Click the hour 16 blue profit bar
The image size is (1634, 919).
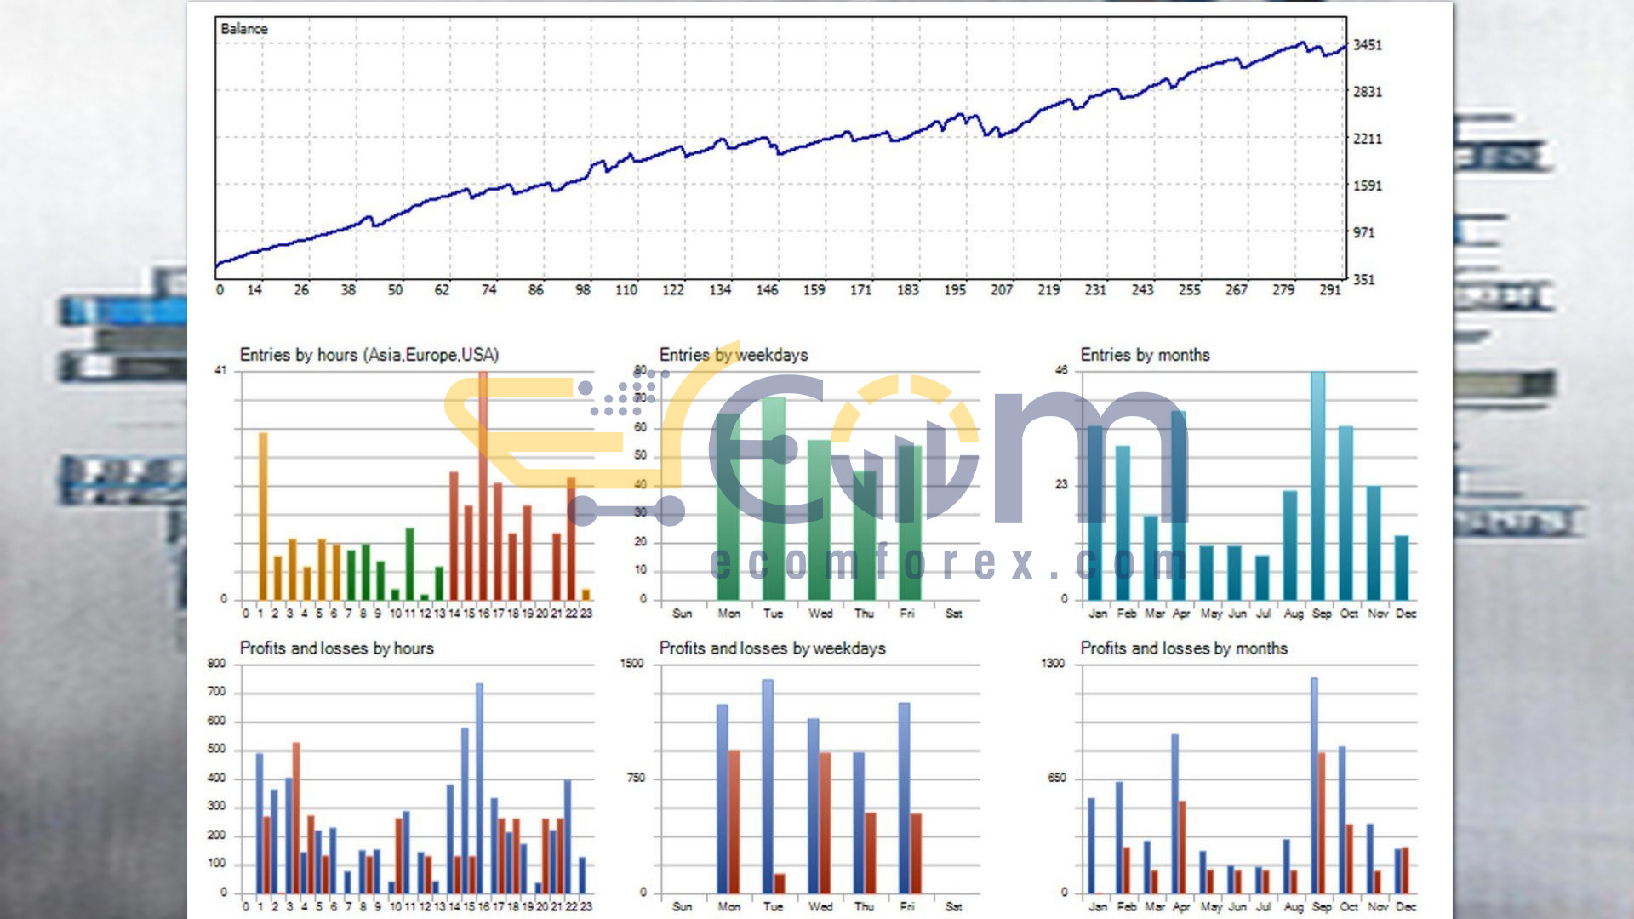coord(479,787)
